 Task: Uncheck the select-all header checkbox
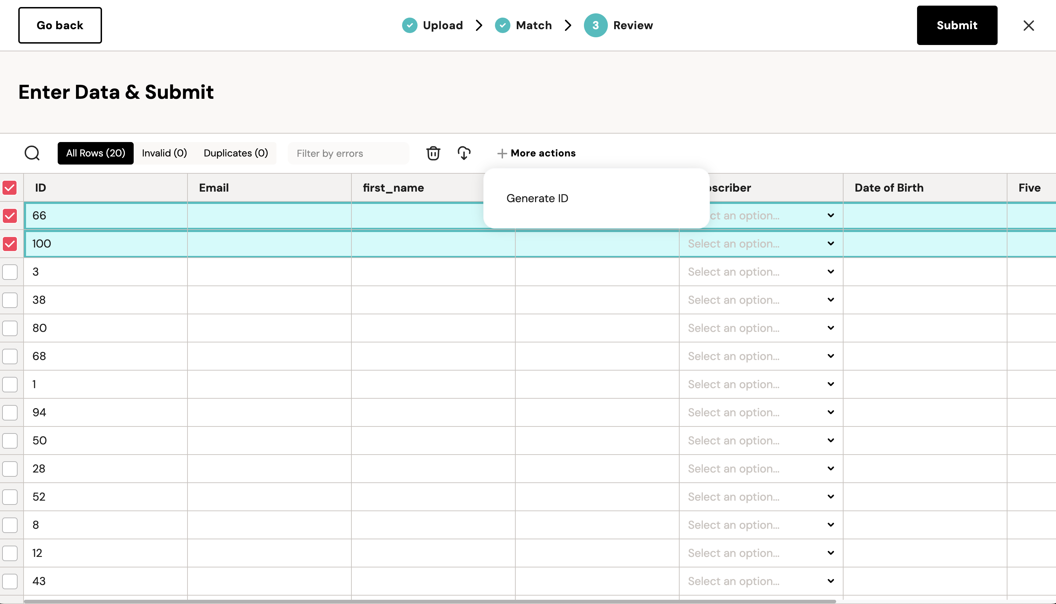tap(9, 188)
